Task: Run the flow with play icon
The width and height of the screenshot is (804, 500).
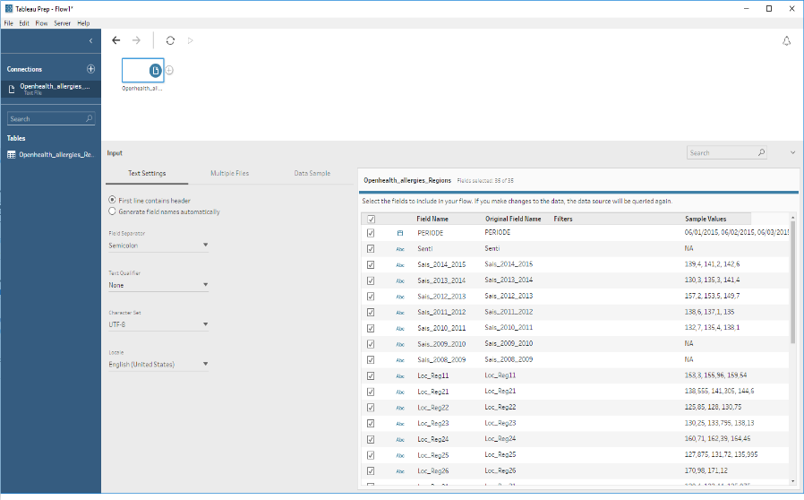Action: 190,40
